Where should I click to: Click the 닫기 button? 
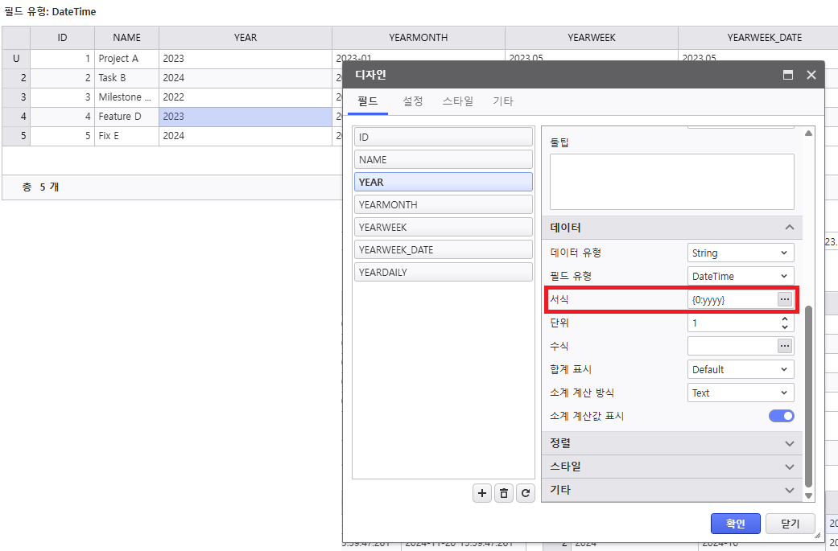[790, 524]
